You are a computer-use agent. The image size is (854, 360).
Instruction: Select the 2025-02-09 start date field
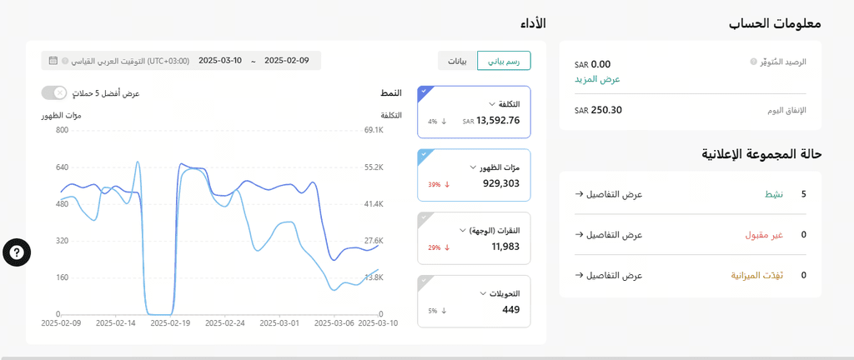(x=287, y=60)
